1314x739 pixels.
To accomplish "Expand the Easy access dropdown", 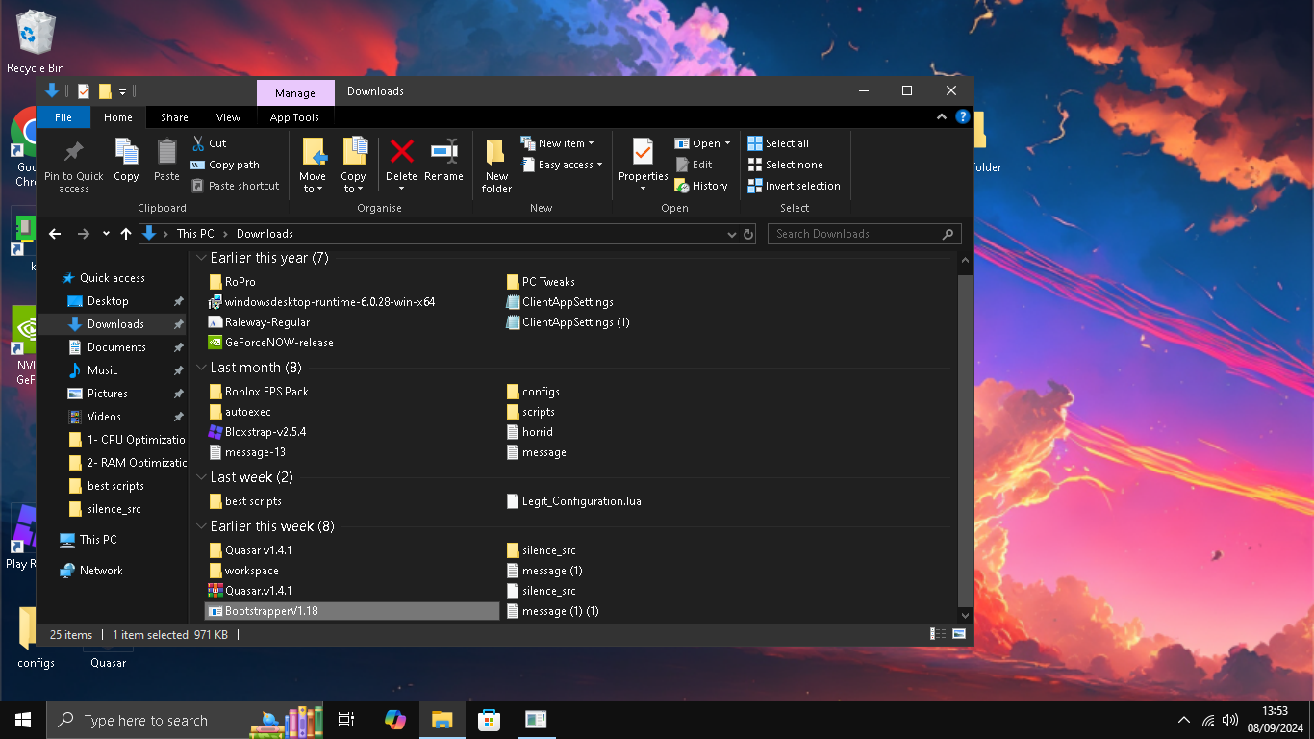I will tap(563, 165).
